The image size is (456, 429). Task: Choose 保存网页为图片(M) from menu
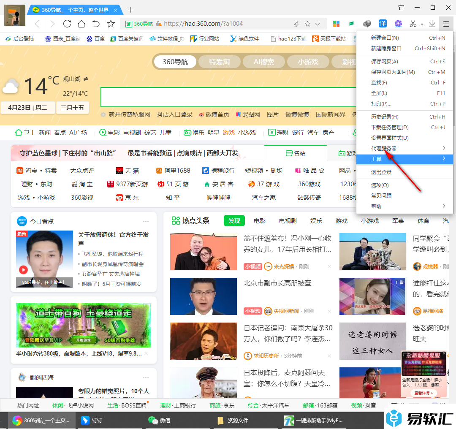click(x=404, y=72)
